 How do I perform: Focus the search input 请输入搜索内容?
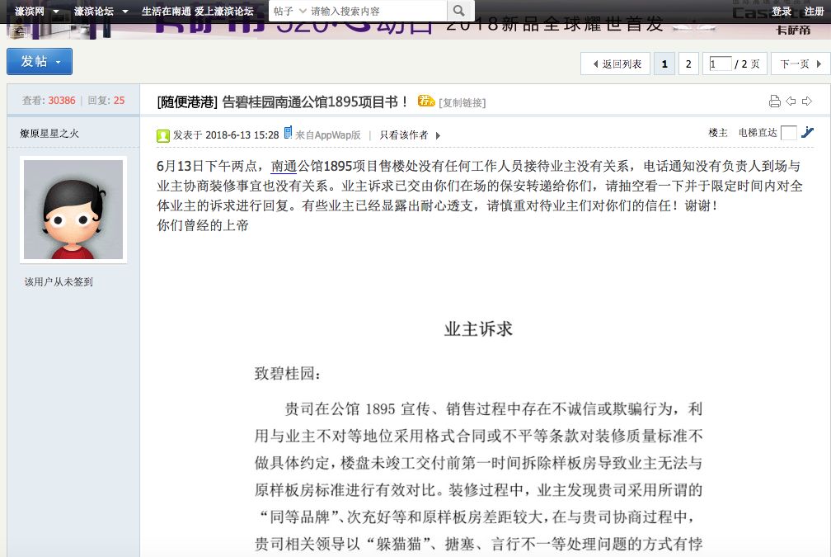point(378,11)
